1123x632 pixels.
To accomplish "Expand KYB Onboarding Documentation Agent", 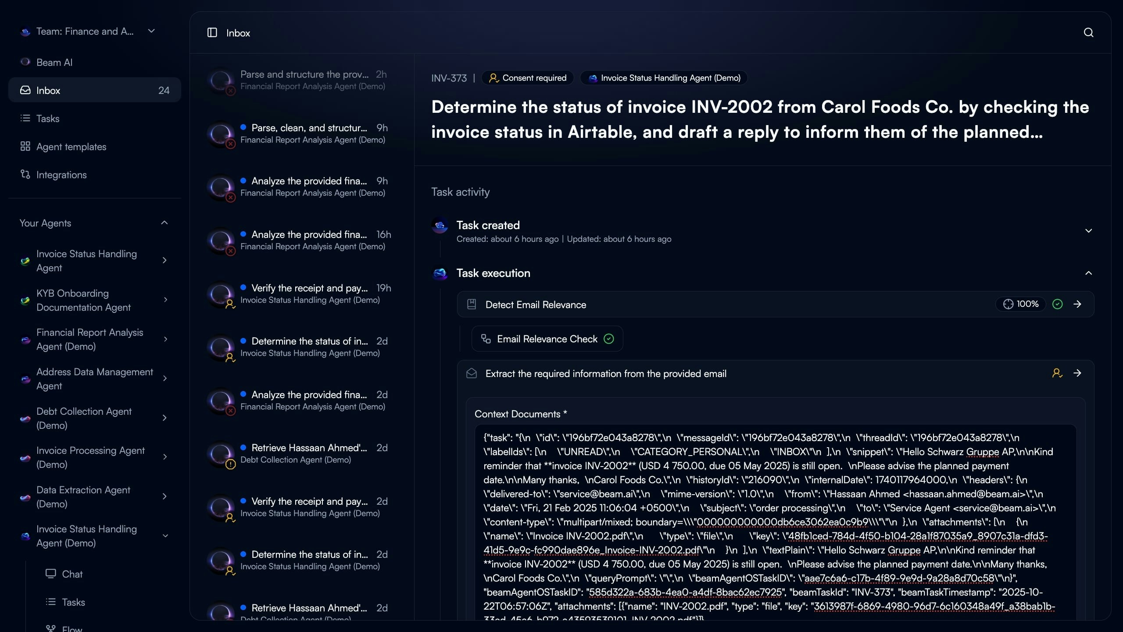I will (165, 300).
